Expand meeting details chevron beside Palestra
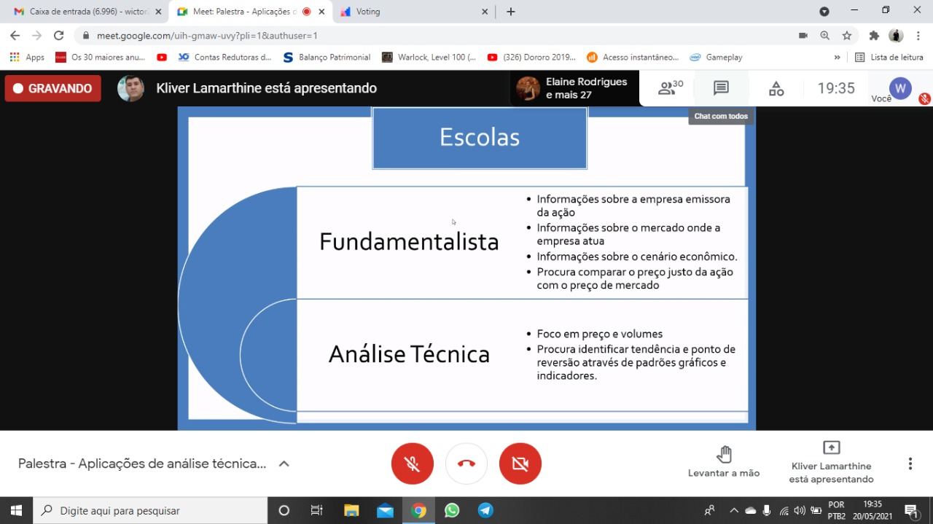The height and width of the screenshot is (524, 933). [x=284, y=464]
